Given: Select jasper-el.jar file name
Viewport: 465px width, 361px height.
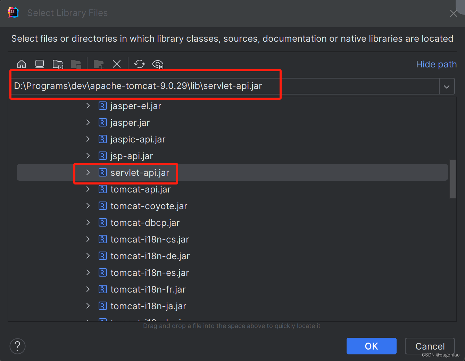Looking at the screenshot, I should click(136, 106).
